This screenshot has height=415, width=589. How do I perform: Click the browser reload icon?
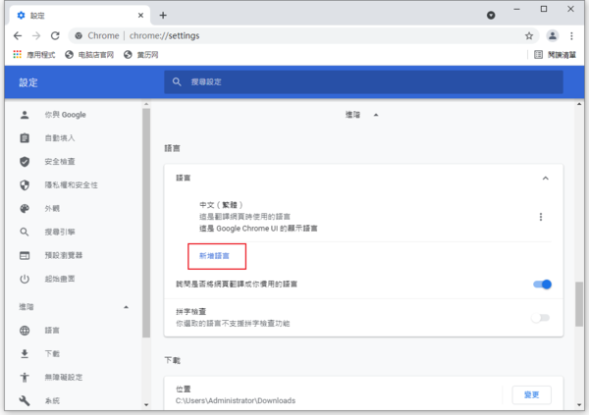click(55, 35)
